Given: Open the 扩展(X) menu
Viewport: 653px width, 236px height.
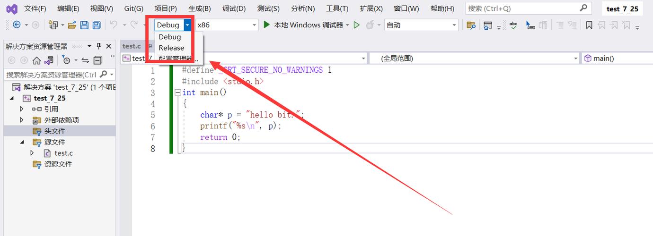Looking at the screenshot, I should [371, 8].
